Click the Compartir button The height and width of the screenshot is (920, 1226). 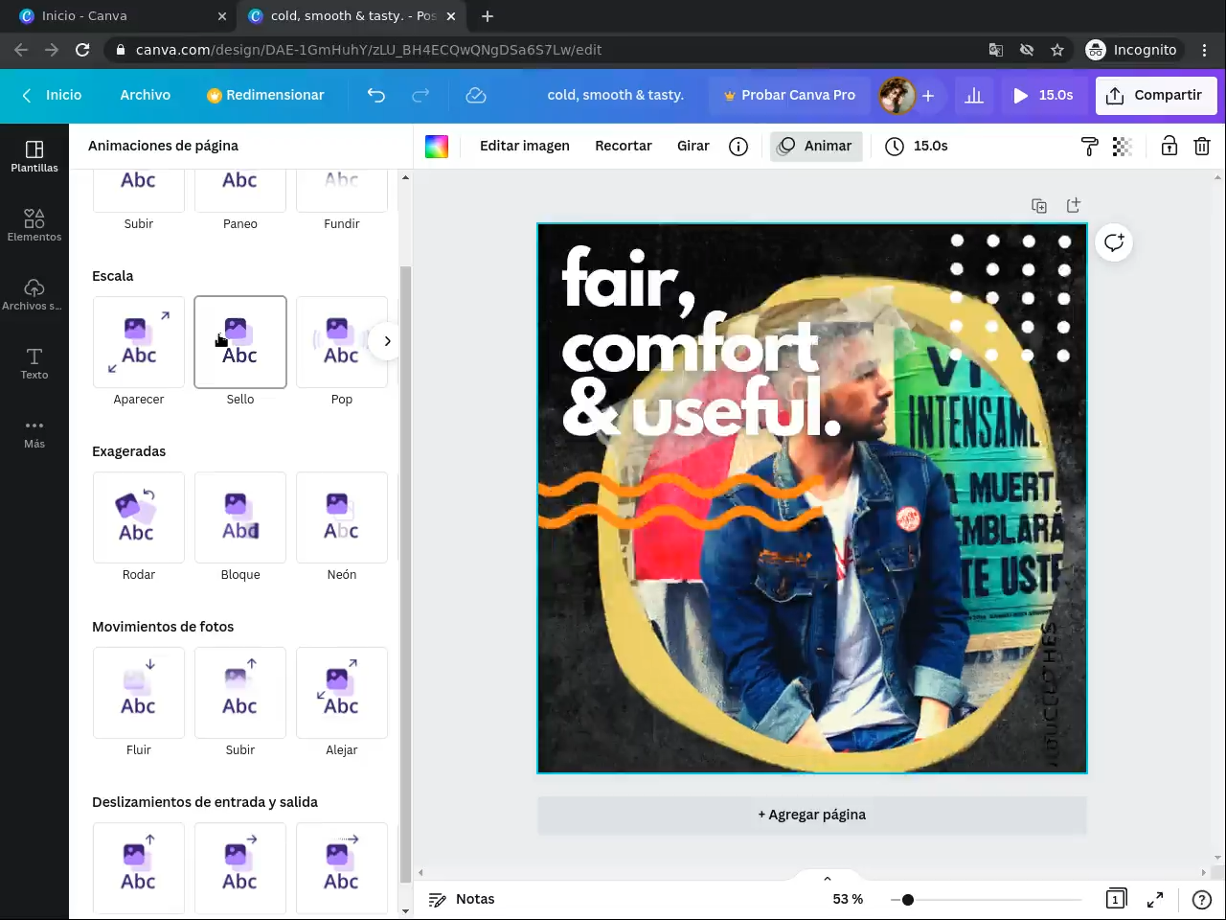tap(1156, 95)
